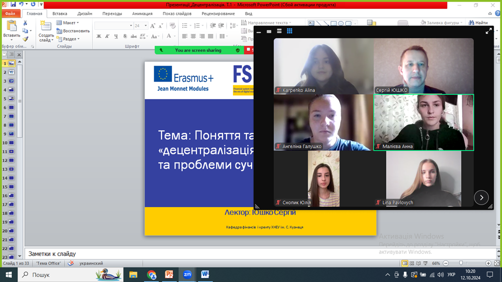Increase font size with the larger A icon

click(152, 25)
